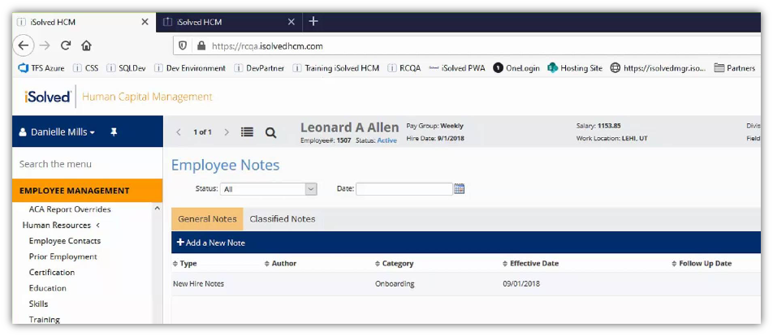This screenshot has height=336, width=773.
Task: Open the Partners bookmarks folder
Action: coord(735,68)
